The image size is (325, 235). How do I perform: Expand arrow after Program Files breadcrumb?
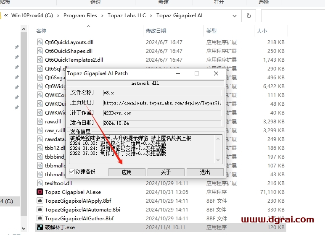[x=102, y=16]
